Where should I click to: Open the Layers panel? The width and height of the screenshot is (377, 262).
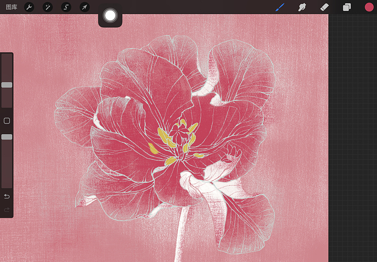tap(347, 7)
